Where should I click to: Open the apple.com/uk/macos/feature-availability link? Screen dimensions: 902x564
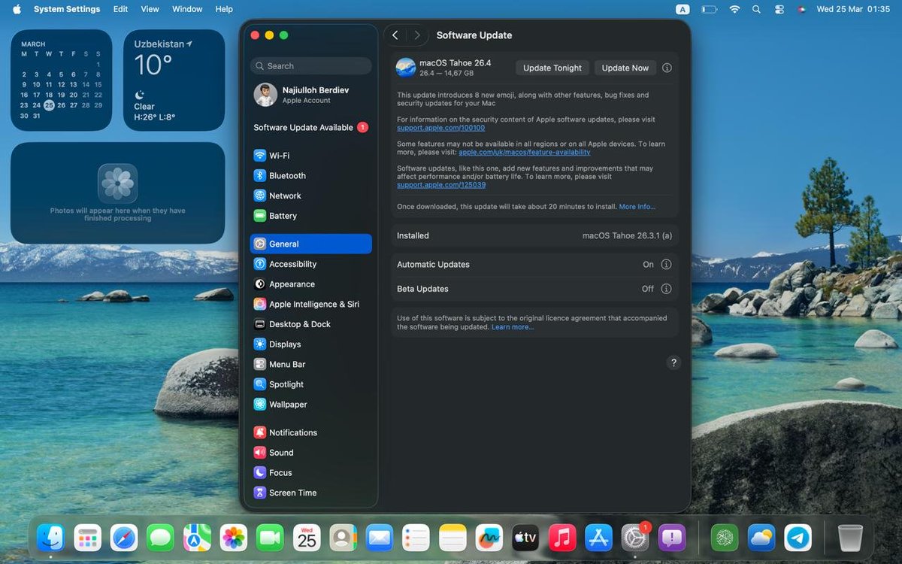coord(525,152)
